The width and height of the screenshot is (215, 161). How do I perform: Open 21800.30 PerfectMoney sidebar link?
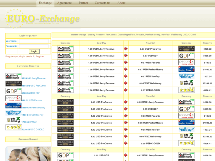coord(33,108)
